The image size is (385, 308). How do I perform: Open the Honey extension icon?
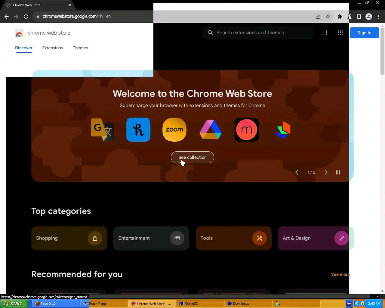138,130
